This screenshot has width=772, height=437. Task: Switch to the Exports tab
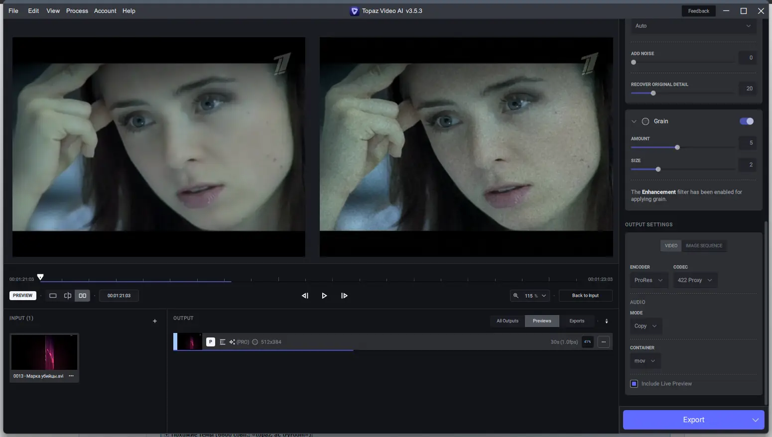click(577, 321)
